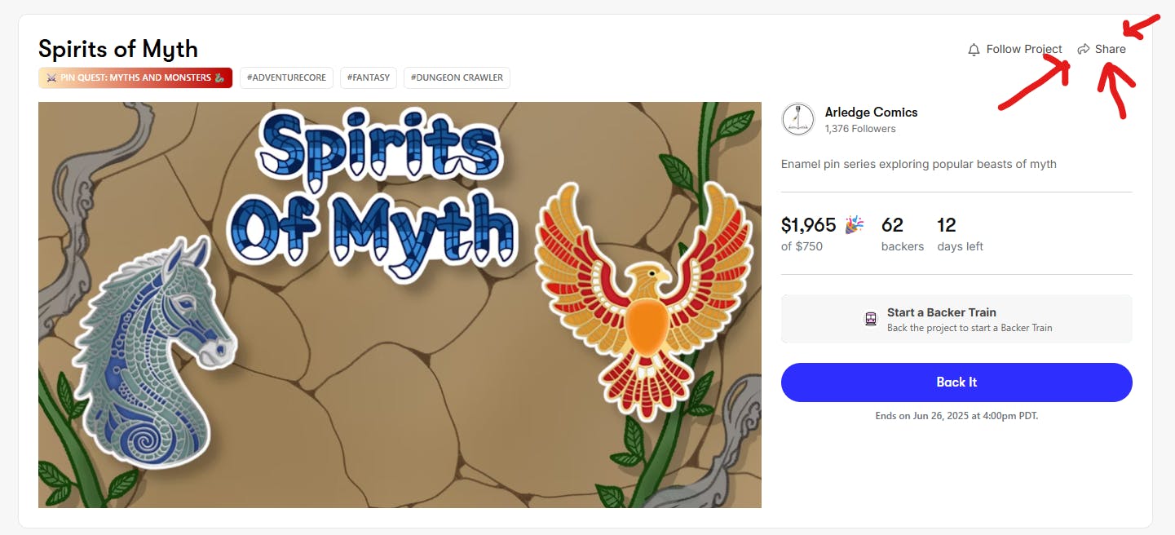Click the bell icon beside Follow Project
The width and height of the screenshot is (1175, 535).
click(x=974, y=50)
